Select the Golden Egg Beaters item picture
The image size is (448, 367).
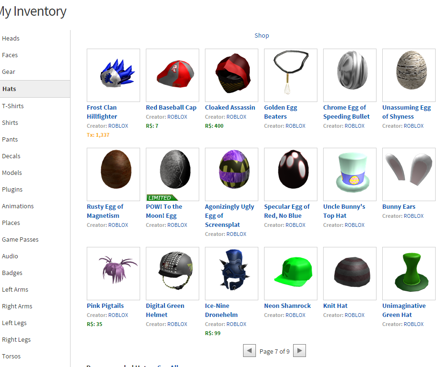(291, 75)
